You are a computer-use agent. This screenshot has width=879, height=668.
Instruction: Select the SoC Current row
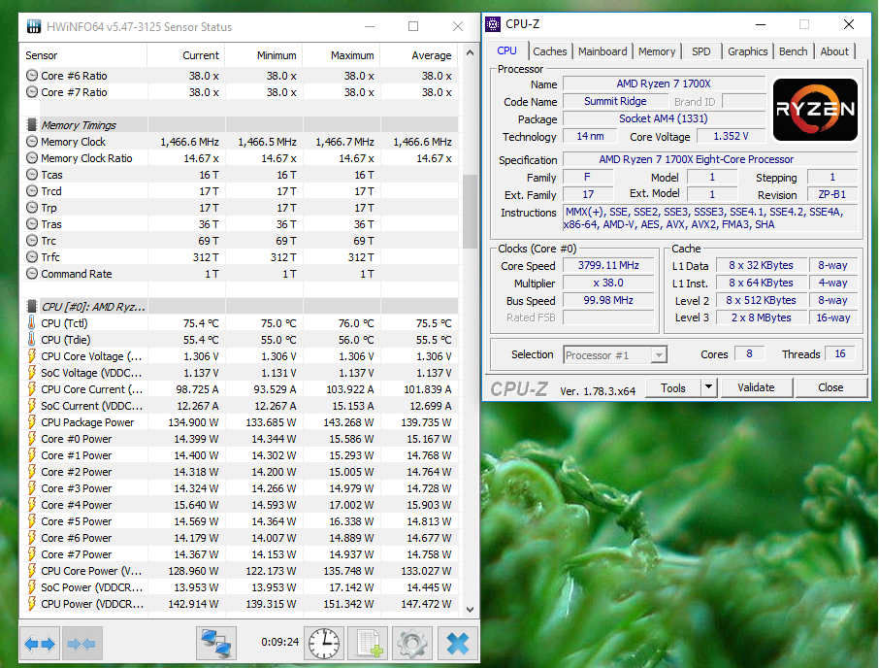(240, 406)
